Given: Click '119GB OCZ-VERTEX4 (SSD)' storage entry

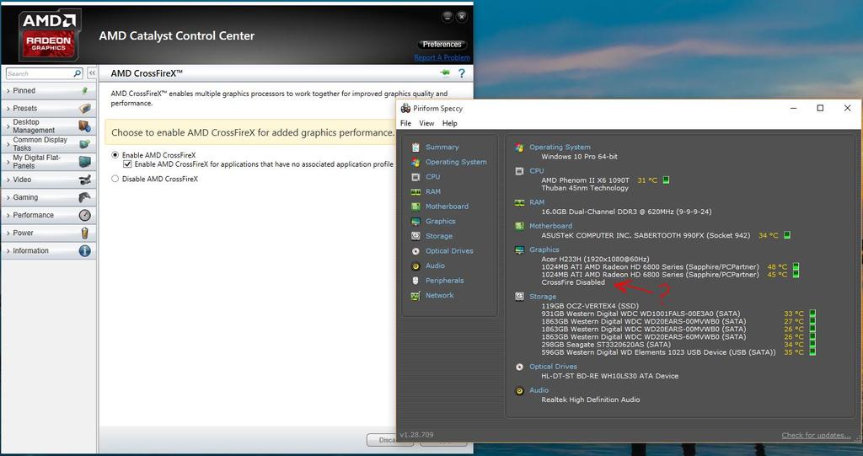Looking at the screenshot, I should 590,306.
